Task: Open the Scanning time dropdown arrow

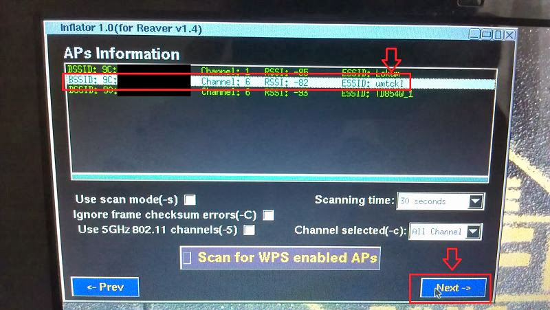Action: [475, 201]
